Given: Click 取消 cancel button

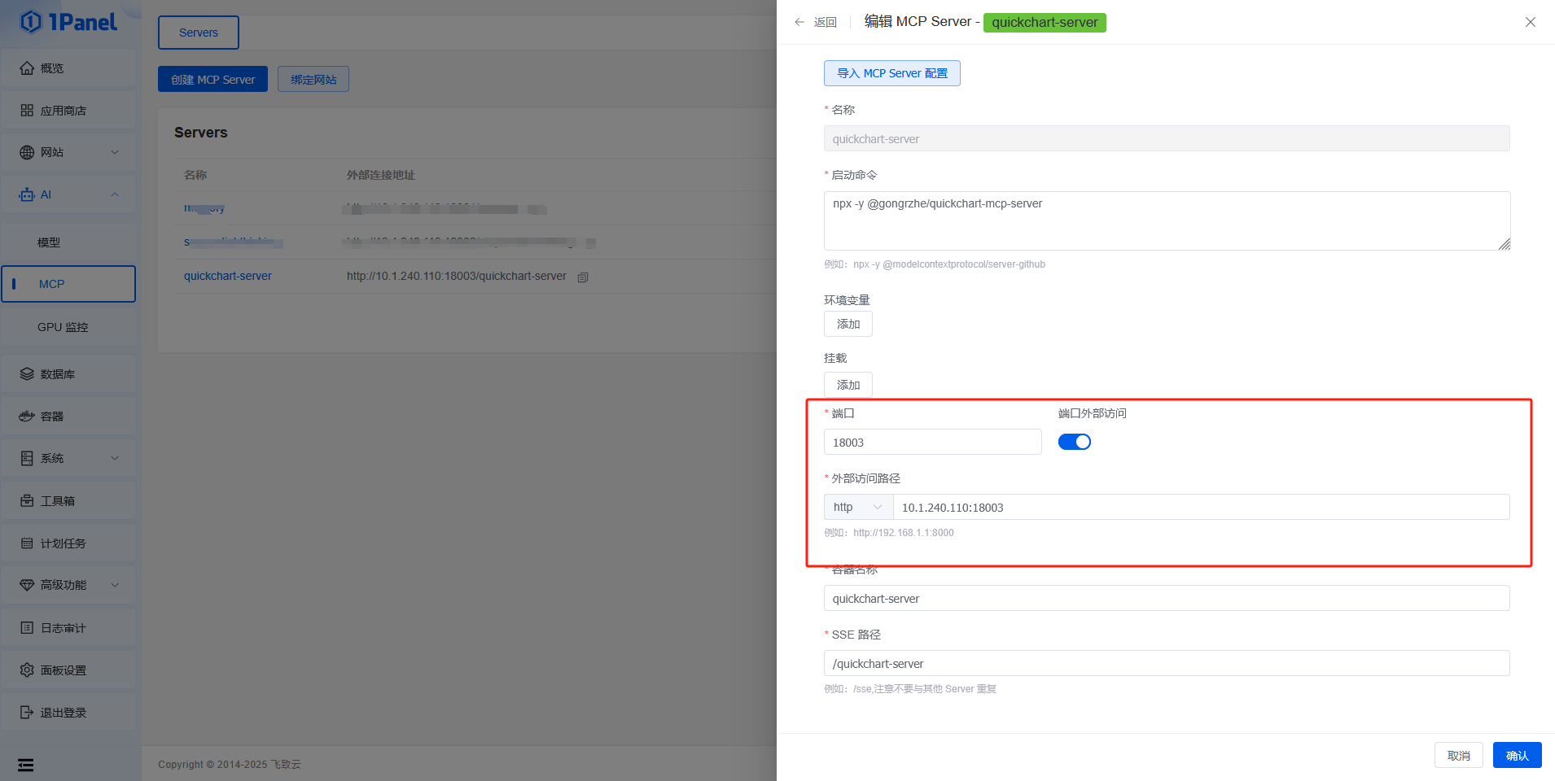Looking at the screenshot, I should point(1459,755).
